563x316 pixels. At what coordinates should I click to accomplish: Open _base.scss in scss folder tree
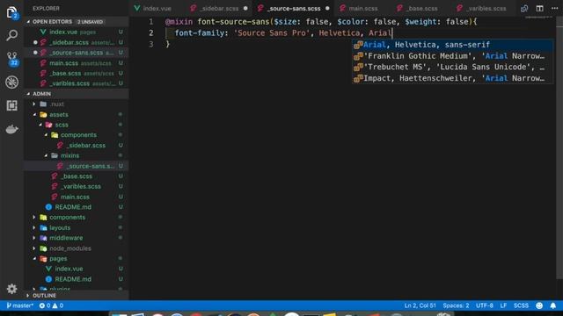(x=76, y=176)
